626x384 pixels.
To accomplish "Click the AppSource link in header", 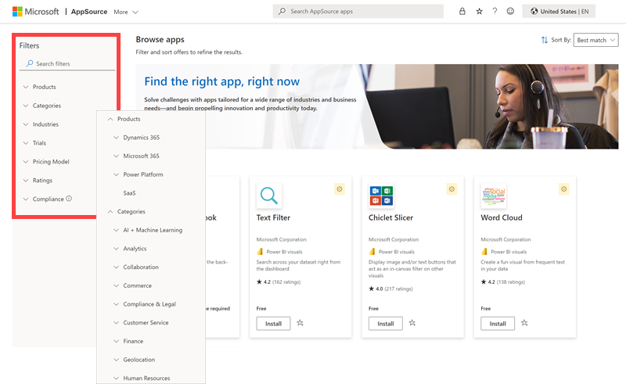I will pos(89,12).
